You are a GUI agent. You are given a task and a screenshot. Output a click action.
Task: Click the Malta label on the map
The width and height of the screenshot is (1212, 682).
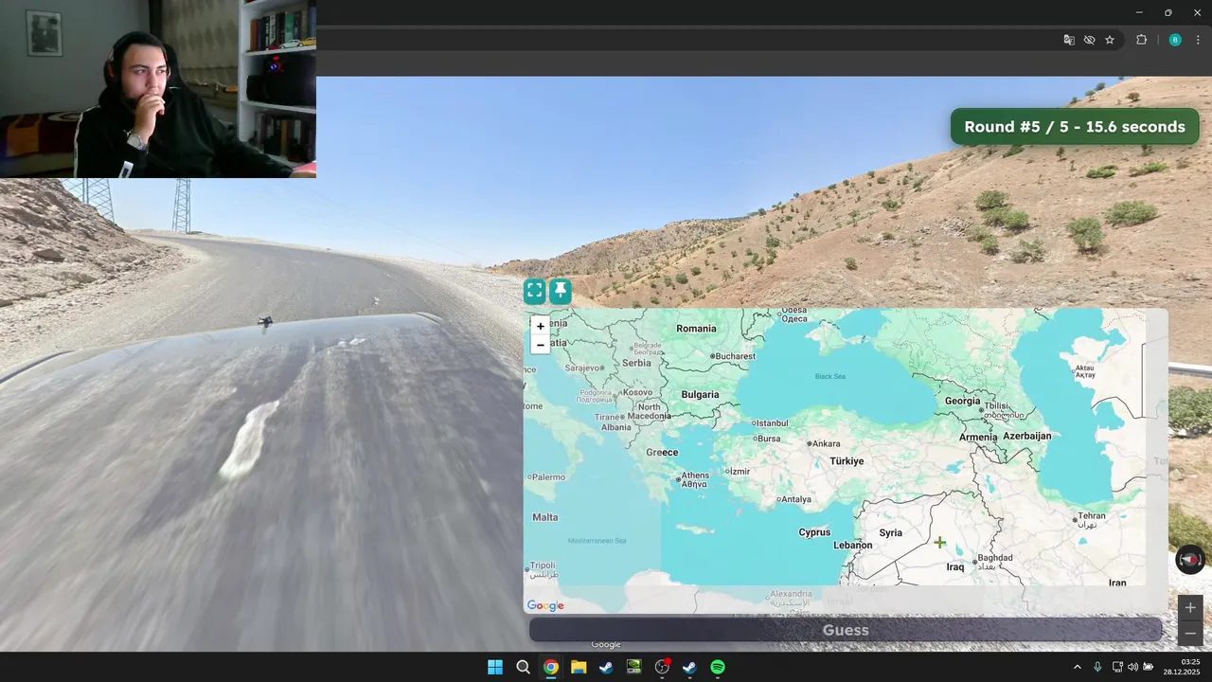[545, 517]
